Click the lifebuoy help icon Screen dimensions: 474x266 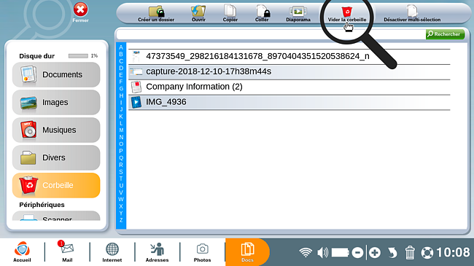(427, 253)
